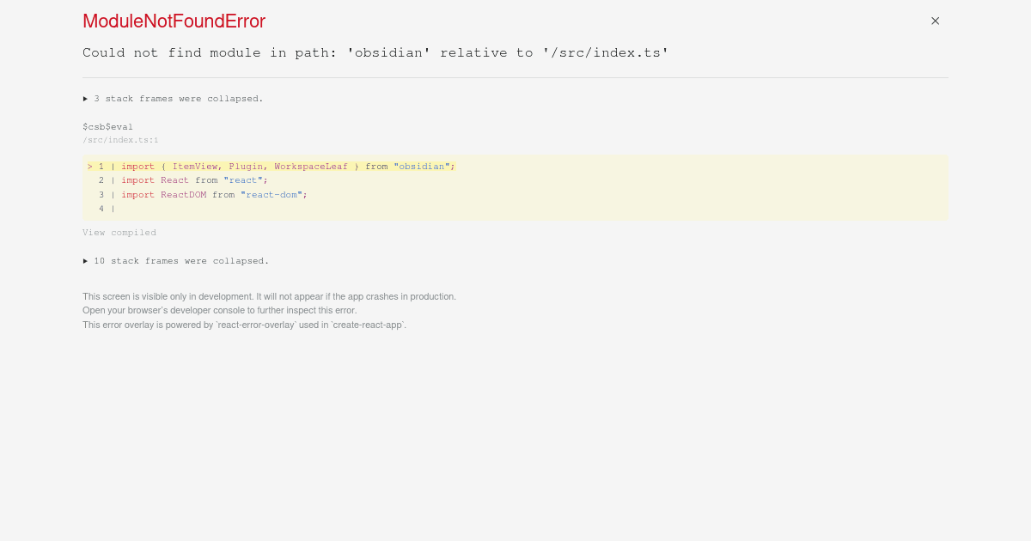Viewport: 1031px width, 541px height.
Task: Select the ModuleNotFoundError heading
Action: [174, 21]
